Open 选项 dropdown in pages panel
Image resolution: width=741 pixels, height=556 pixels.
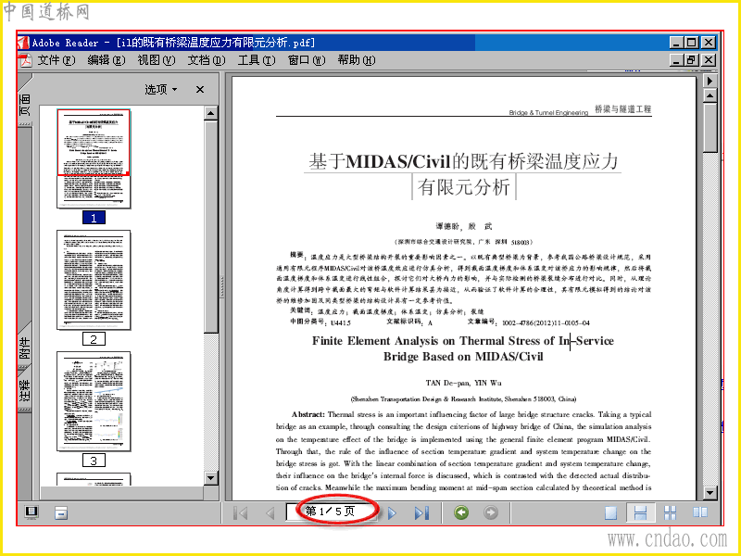pyautogui.click(x=160, y=89)
